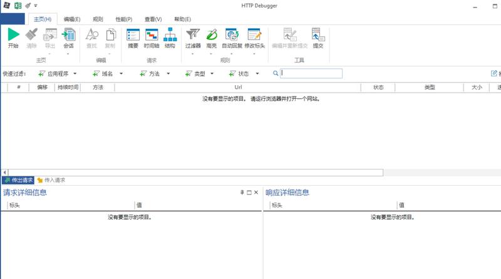Click the edit icon right of search row
This screenshot has height=279, width=501.
coord(494,73)
